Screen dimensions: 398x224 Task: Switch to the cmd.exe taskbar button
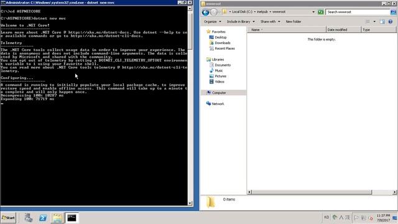tap(72, 218)
